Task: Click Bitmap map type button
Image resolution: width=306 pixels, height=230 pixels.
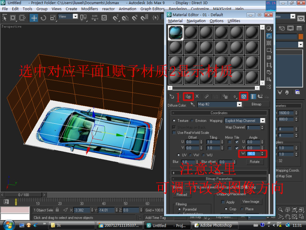Action: [256, 105]
